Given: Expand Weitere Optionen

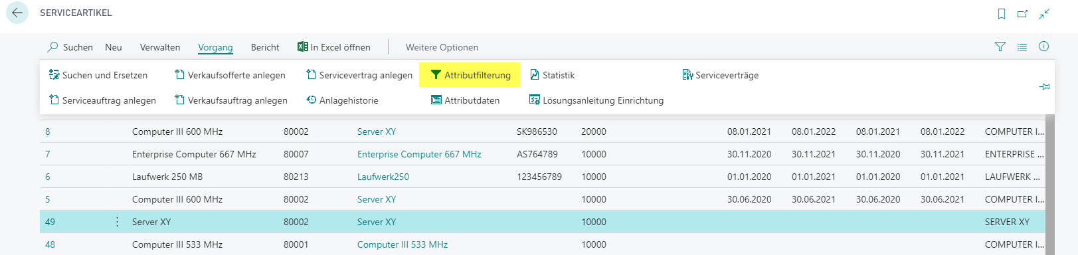Looking at the screenshot, I should 442,47.
